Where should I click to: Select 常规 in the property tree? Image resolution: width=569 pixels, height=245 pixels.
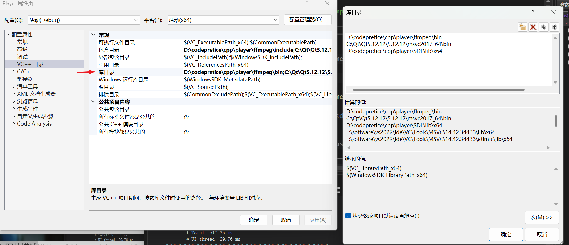click(22, 42)
